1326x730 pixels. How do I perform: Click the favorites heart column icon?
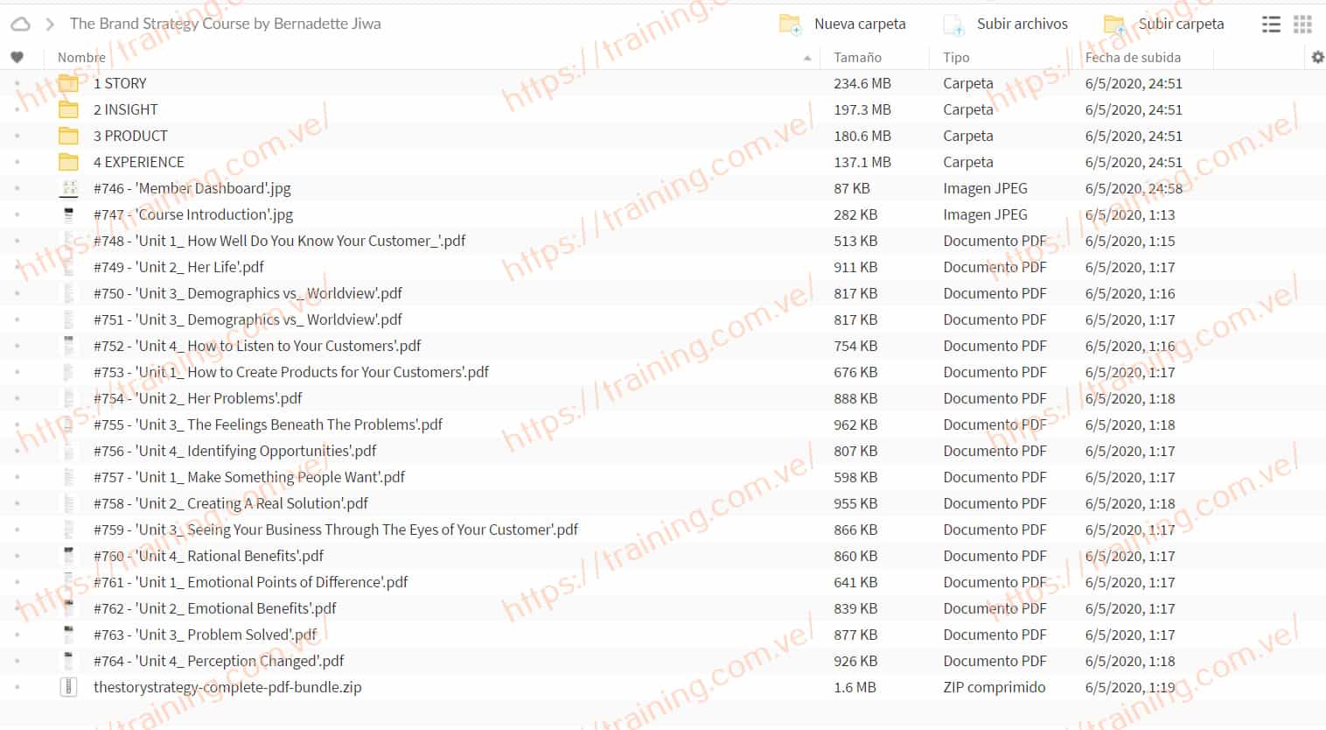[x=17, y=58]
